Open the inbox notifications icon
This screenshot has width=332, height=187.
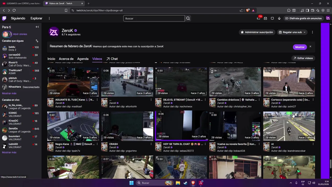pos(265,18)
